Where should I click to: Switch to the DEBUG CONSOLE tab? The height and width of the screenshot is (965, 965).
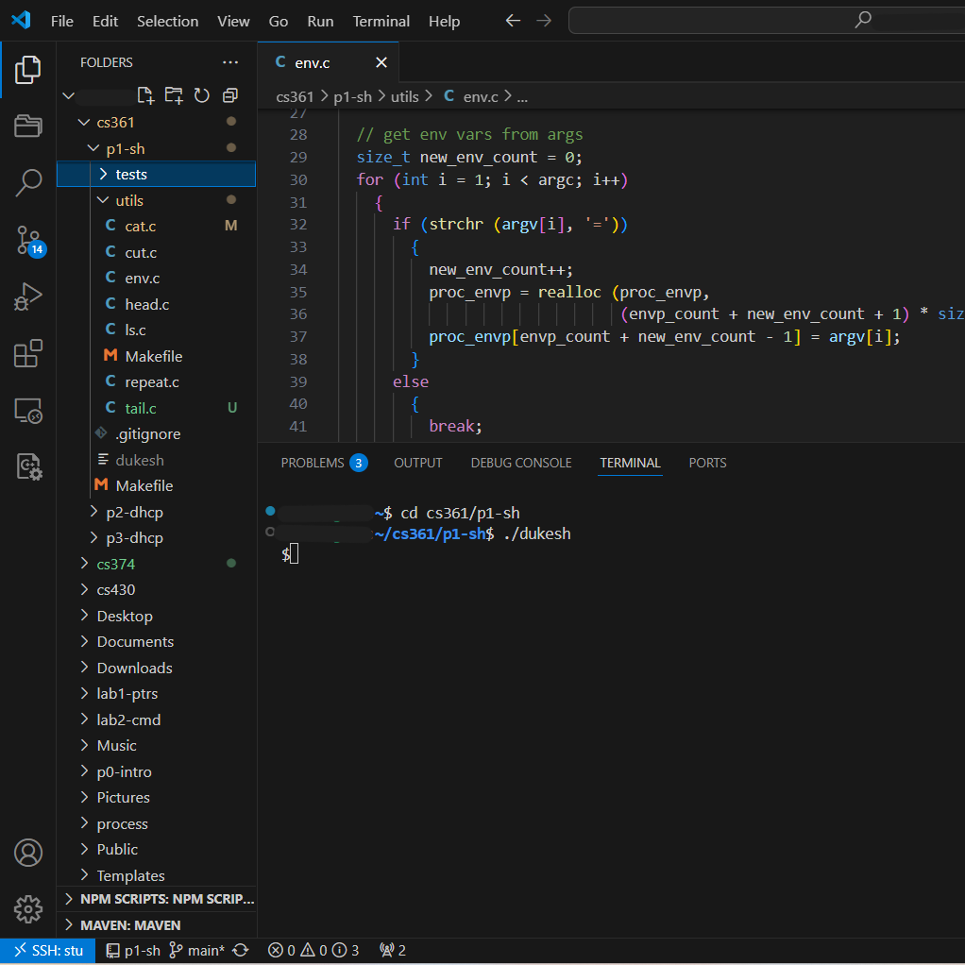point(520,463)
